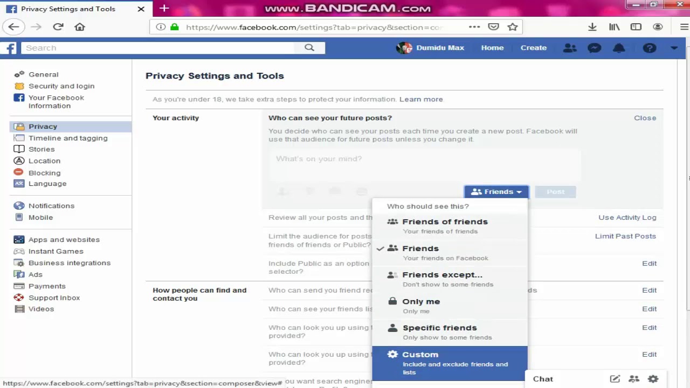Choose Custom audience option
The width and height of the screenshot is (690, 388).
[x=450, y=363]
